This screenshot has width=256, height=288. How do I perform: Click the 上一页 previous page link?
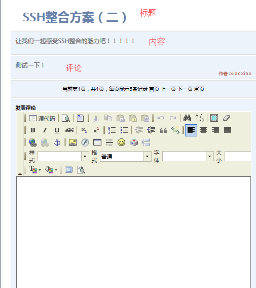[x=168, y=89]
